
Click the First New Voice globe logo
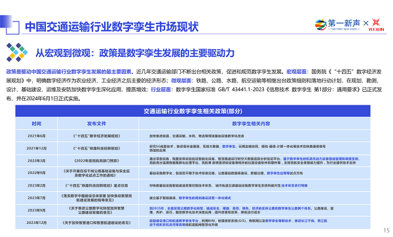pyautogui.click(x=320, y=25)
